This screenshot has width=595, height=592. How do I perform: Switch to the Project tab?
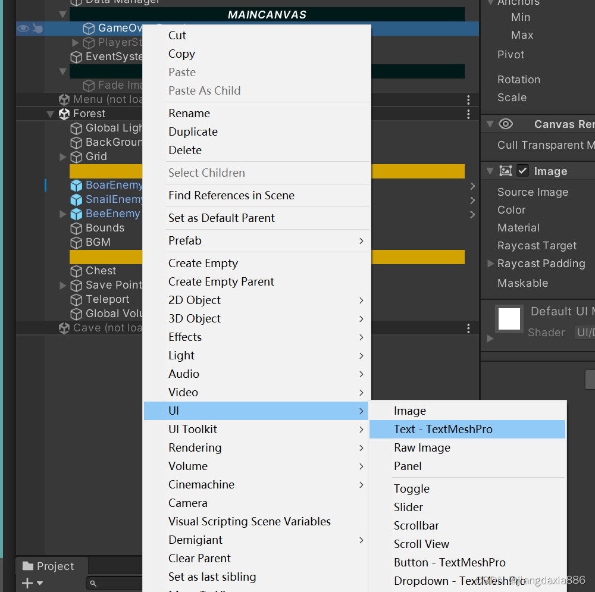(52, 566)
